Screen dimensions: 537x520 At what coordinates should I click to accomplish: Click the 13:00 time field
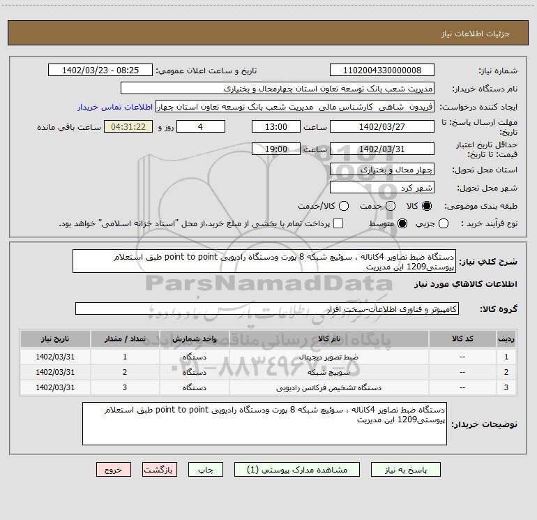coord(276,126)
